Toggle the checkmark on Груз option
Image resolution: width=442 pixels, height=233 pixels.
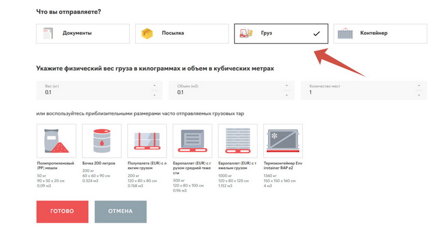(x=316, y=33)
